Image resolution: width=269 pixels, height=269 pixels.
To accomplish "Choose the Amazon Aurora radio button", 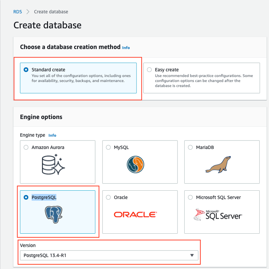I will click(26, 147).
